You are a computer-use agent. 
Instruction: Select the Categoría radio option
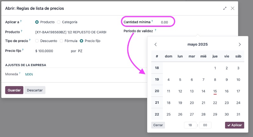coord(59,22)
